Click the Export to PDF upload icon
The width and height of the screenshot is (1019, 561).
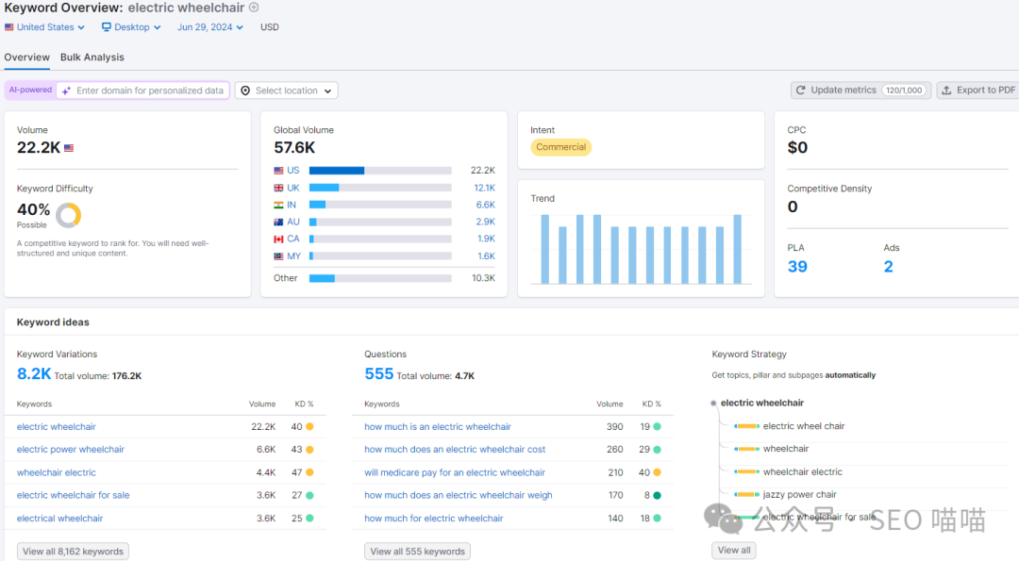click(947, 91)
